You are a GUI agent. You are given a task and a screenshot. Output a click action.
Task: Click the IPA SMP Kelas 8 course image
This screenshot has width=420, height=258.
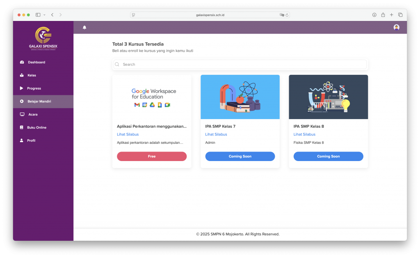tap(329, 97)
